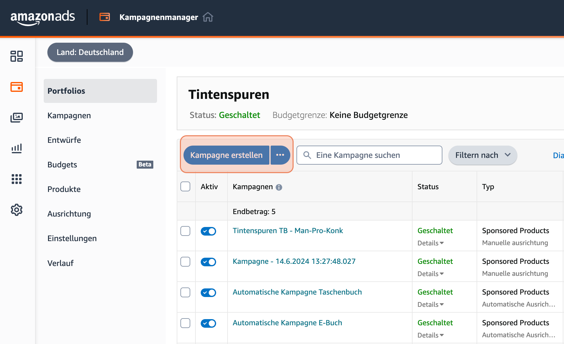This screenshot has height=344, width=564.
Task: Select Kampagnen in the left menu
Action: tap(69, 115)
